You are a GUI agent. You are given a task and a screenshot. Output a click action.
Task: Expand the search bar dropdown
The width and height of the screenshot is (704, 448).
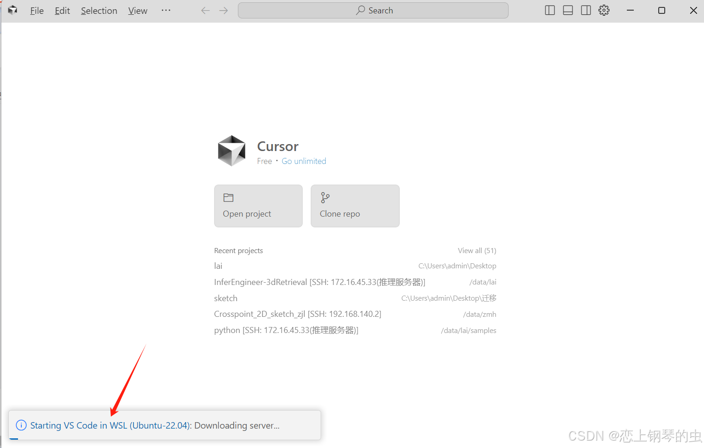pos(373,10)
